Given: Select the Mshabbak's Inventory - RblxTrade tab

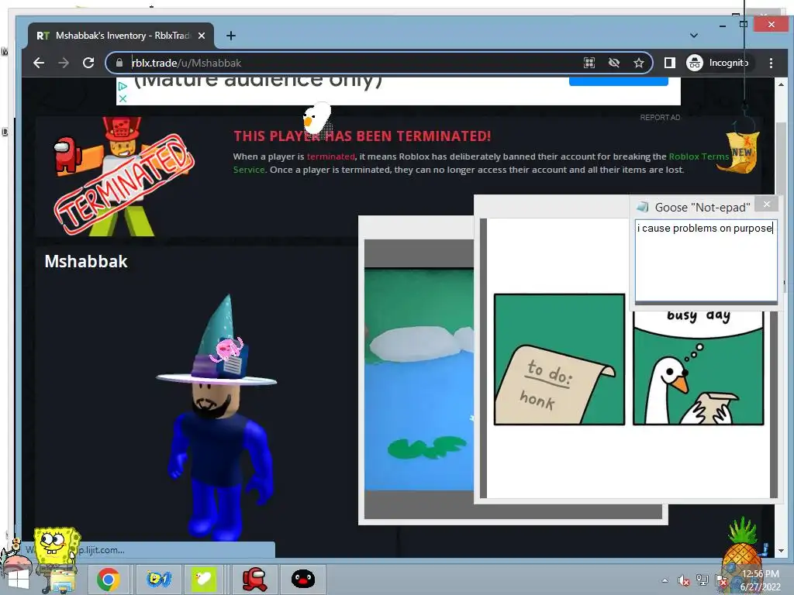Looking at the screenshot, I should tap(120, 36).
